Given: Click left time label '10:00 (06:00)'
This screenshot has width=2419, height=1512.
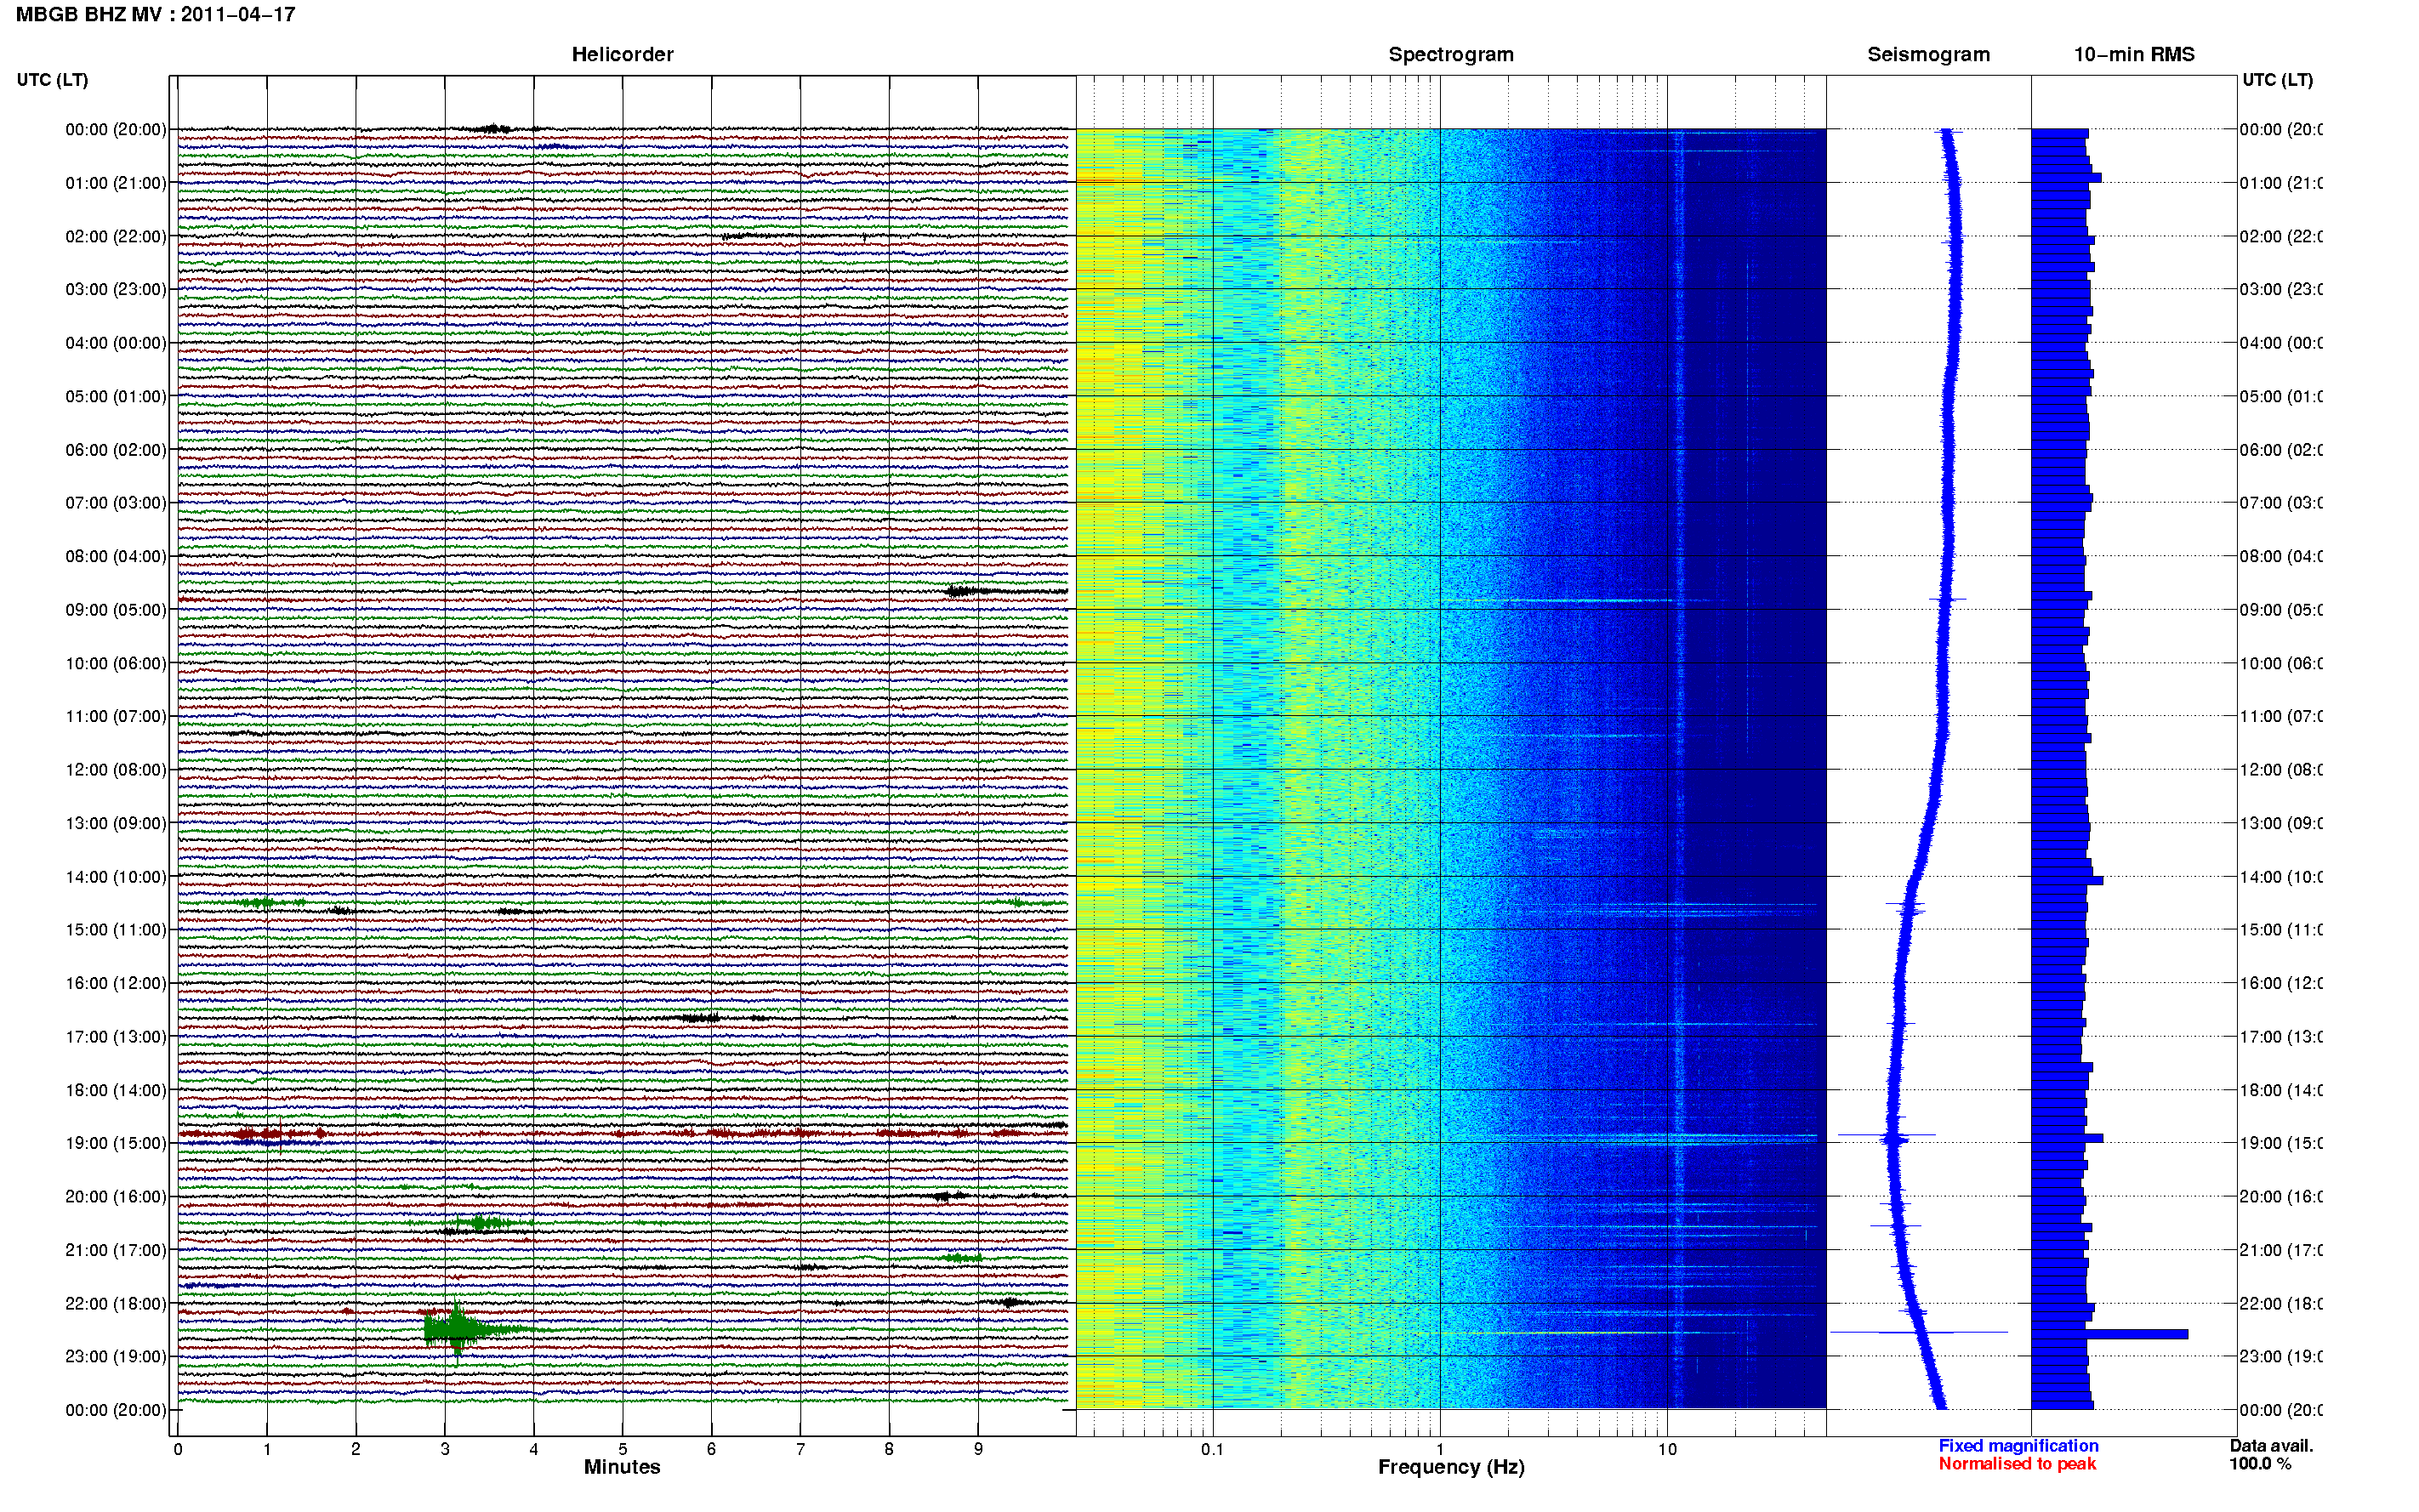Looking at the screenshot, I should 116,663.
